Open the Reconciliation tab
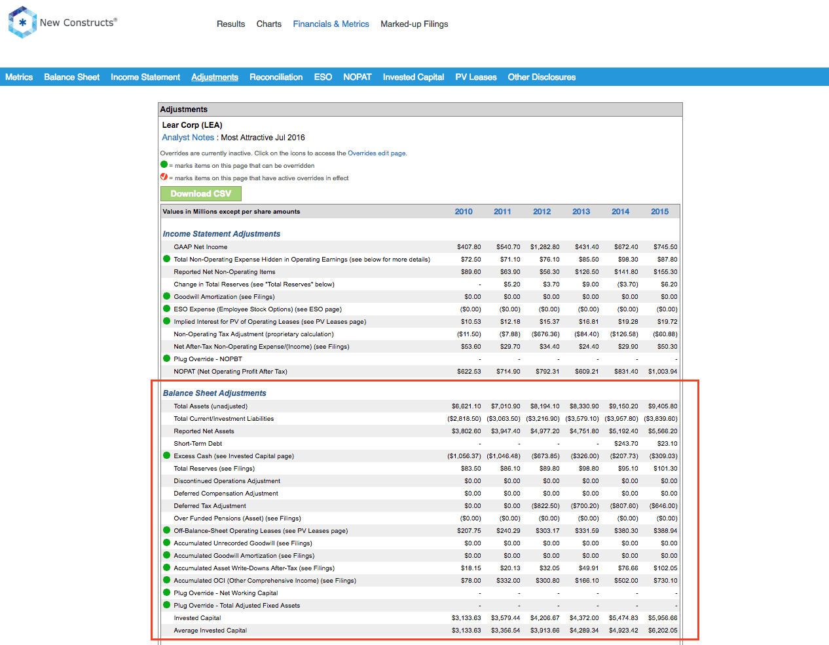829x645 pixels. (x=276, y=77)
